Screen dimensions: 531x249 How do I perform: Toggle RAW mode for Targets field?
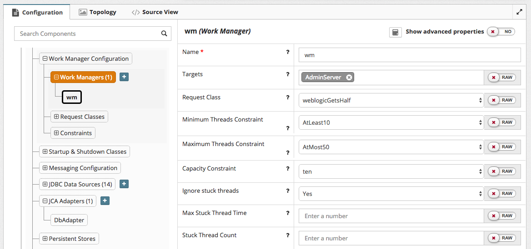point(502,78)
